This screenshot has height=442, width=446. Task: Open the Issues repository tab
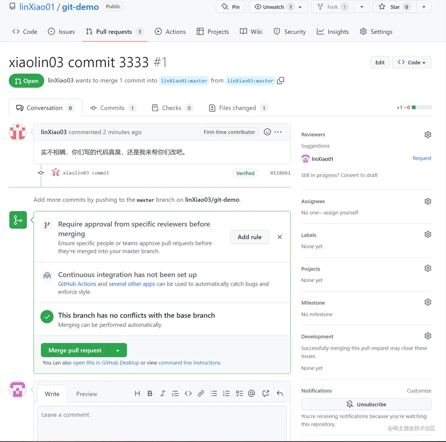(61, 32)
